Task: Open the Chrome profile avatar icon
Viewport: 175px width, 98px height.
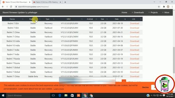Action: coord(168,7)
